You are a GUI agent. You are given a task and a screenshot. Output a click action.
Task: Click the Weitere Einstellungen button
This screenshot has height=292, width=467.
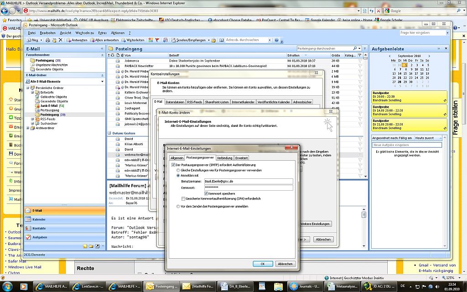click(315, 224)
